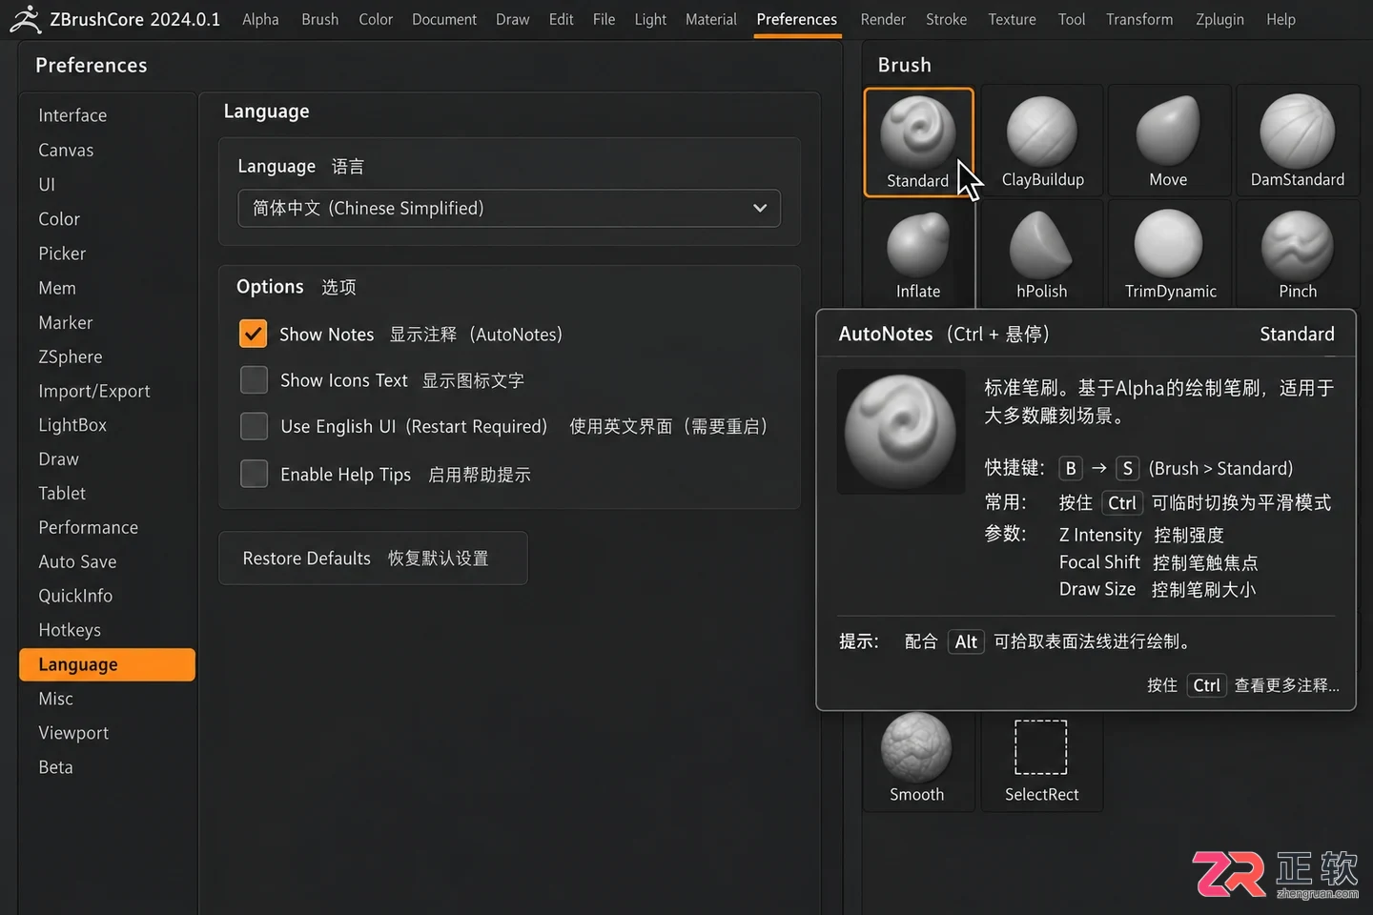Open the Alpha menu
Viewport: 1373px width, 915px height.
[260, 19]
